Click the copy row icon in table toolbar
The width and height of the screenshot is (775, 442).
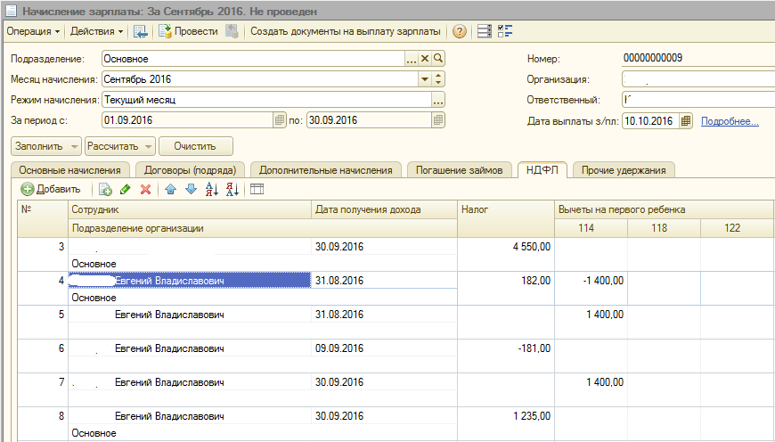tap(105, 189)
